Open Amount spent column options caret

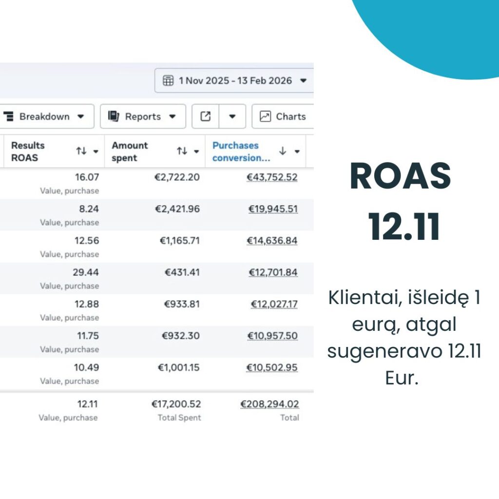[196, 152]
